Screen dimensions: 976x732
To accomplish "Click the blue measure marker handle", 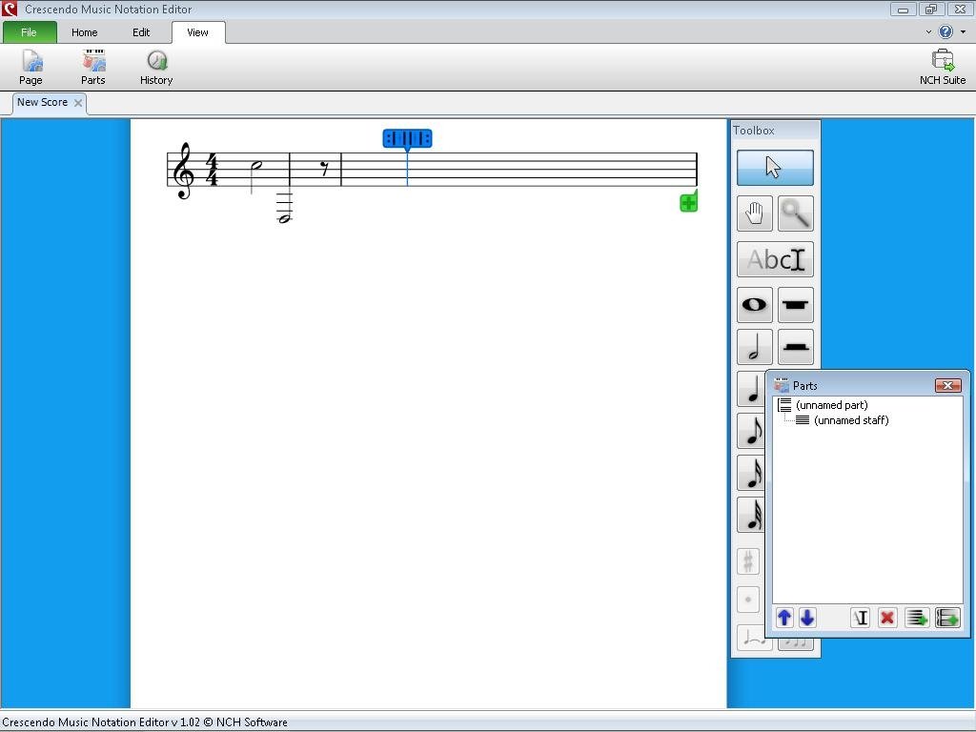I will point(407,138).
